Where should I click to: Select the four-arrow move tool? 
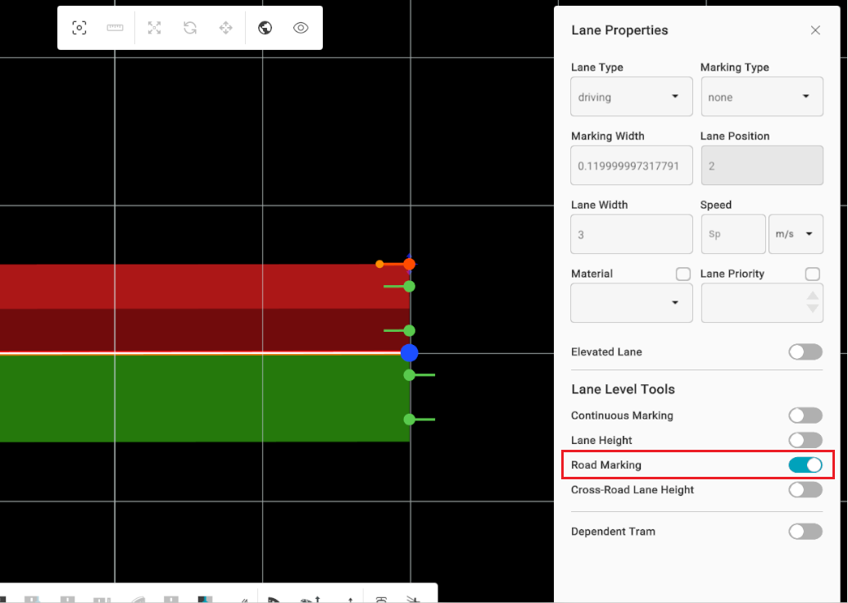click(226, 28)
